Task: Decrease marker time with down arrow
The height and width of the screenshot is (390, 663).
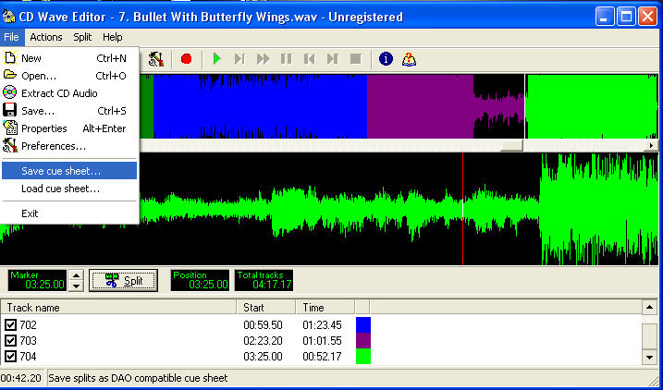Action: (76, 286)
